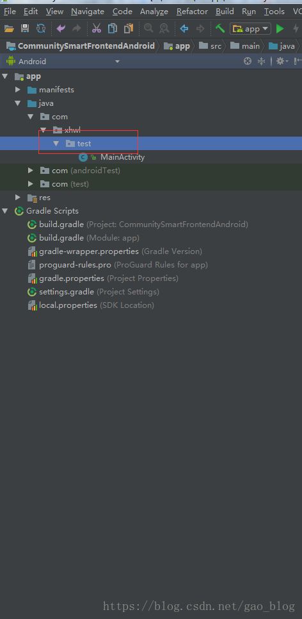The width and height of the screenshot is (302, 619).
Task: Click the green hammer Make Project icon
Action: coord(220,28)
